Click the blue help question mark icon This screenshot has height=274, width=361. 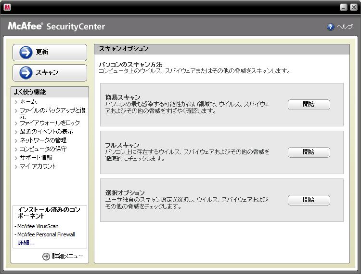(331, 27)
